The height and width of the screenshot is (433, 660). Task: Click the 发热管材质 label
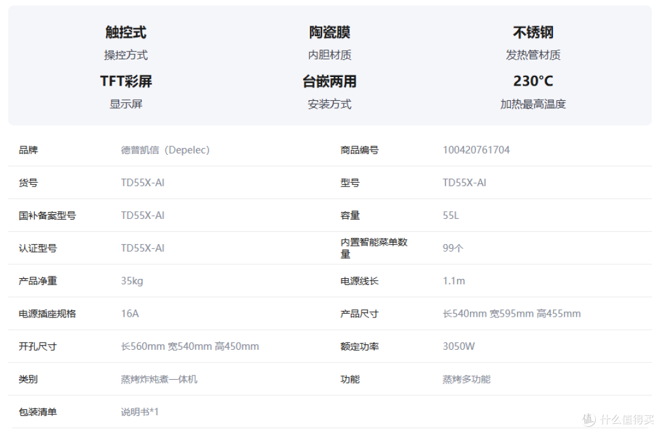(x=533, y=55)
